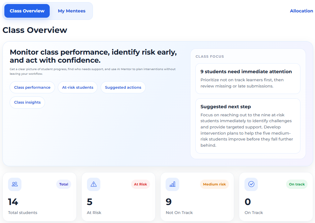Open Suggested actions section
The height and width of the screenshot is (223, 315).
pos(123,87)
